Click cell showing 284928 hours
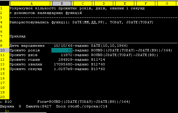178x113 pixels. point(65,60)
